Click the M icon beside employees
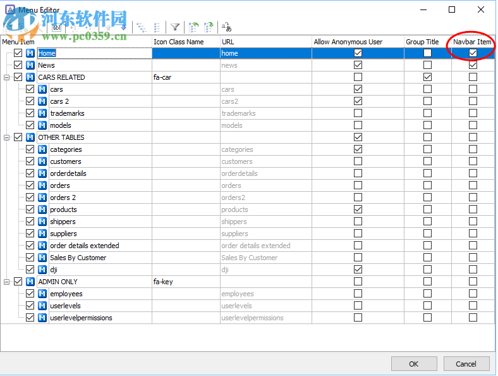This screenshot has height=376, width=498. 42,294
